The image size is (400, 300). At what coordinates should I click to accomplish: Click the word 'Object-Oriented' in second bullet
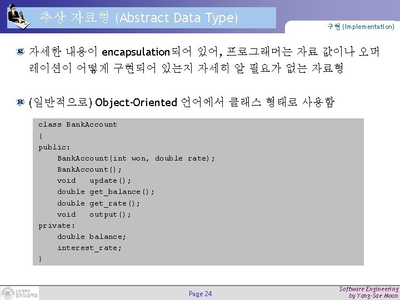[136, 103]
